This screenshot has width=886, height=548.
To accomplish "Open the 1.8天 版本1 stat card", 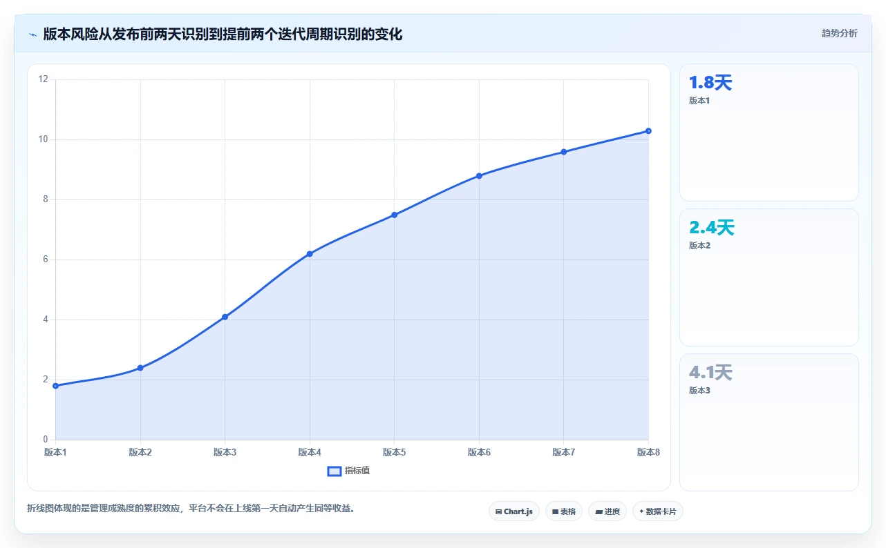I will (x=769, y=133).
